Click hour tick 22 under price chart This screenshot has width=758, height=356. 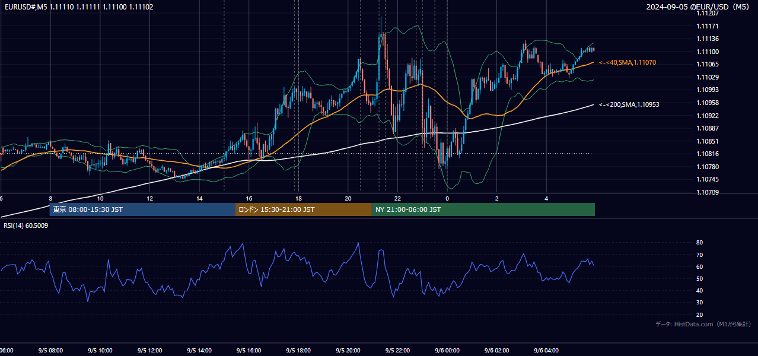[398, 198]
